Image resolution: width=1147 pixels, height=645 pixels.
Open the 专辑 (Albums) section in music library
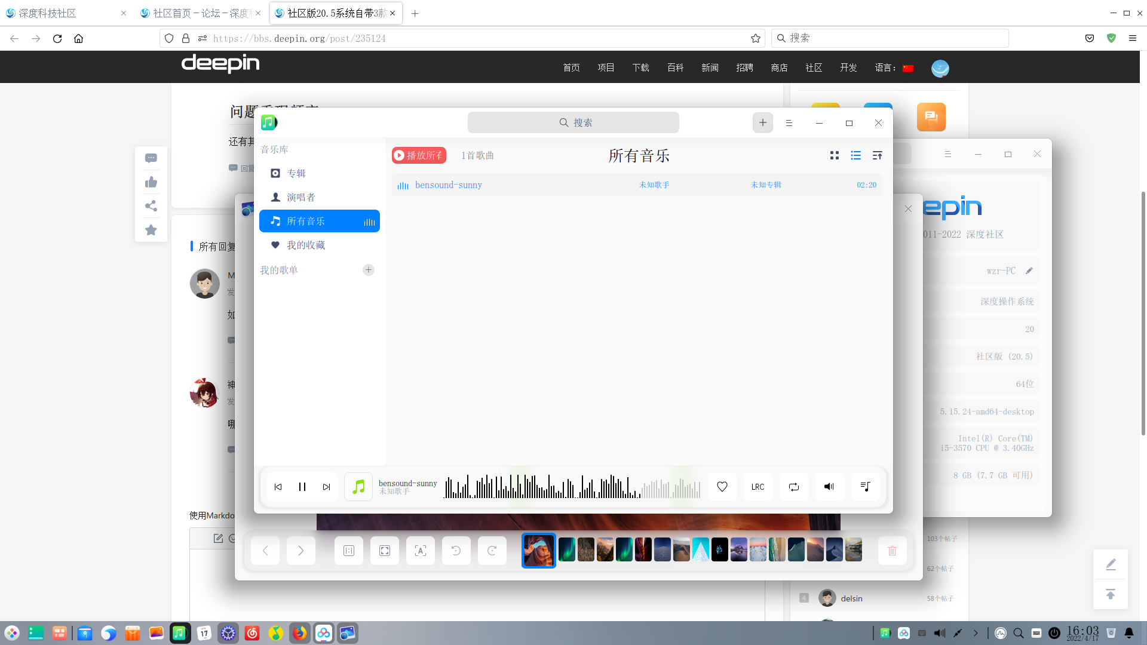(x=297, y=173)
